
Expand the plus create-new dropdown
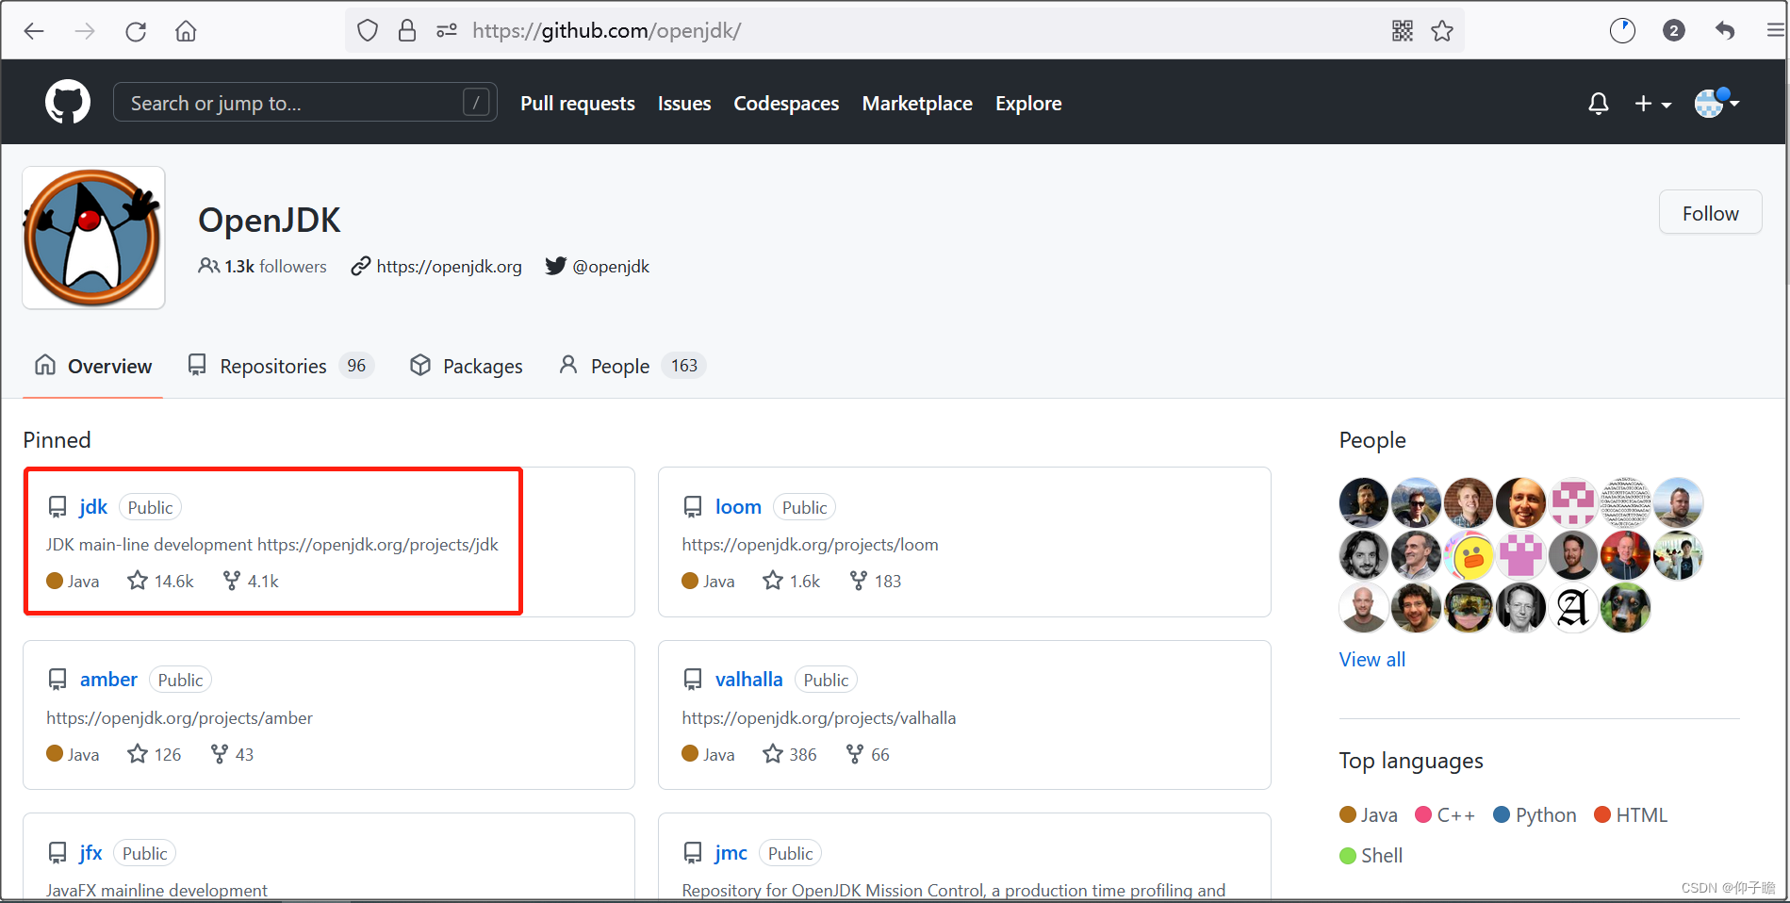click(1652, 104)
